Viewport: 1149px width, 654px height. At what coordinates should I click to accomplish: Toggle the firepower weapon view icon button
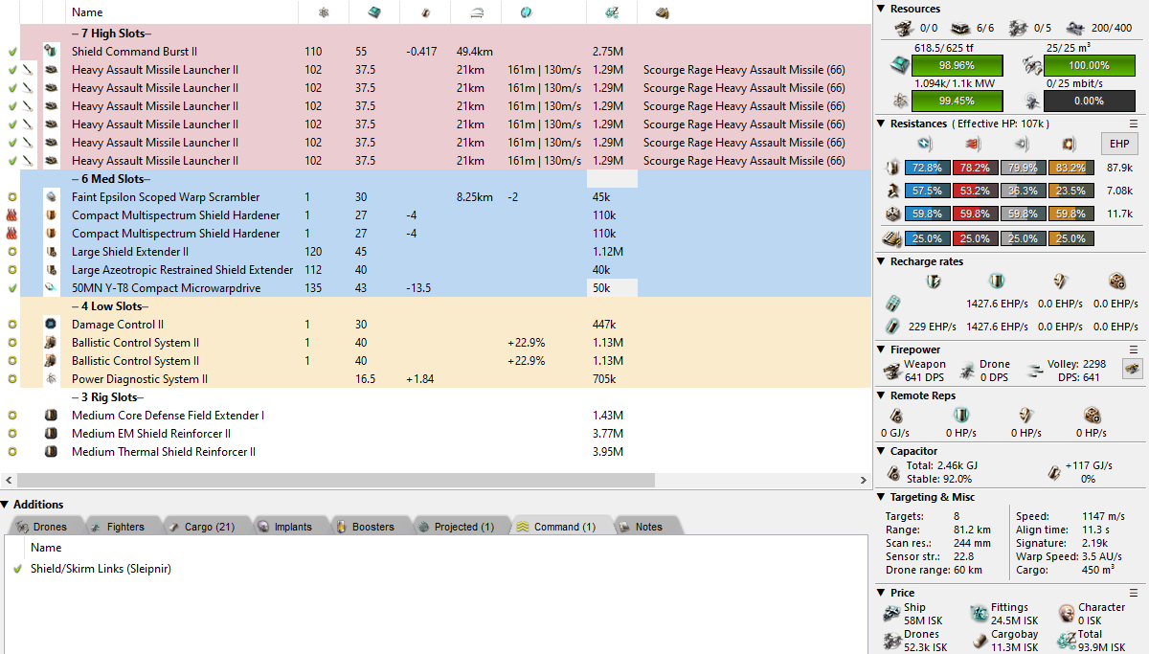[x=1133, y=370]
